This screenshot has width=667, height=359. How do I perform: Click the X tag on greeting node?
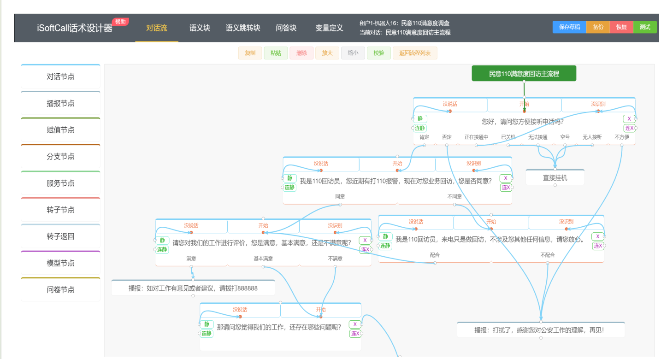[x=629, y=119]
